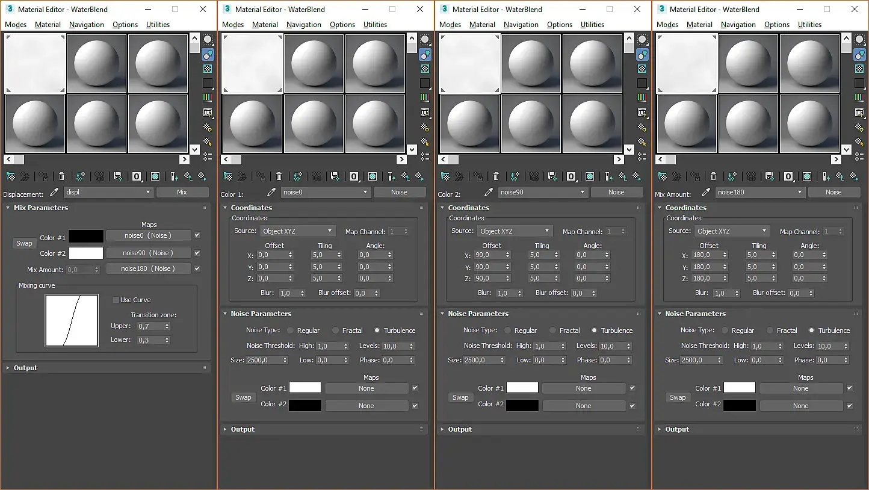Click Go to Parent icon in noise0 window
Image resolution: width=869 pixels, height=490 pixels.
click(406, 176)
